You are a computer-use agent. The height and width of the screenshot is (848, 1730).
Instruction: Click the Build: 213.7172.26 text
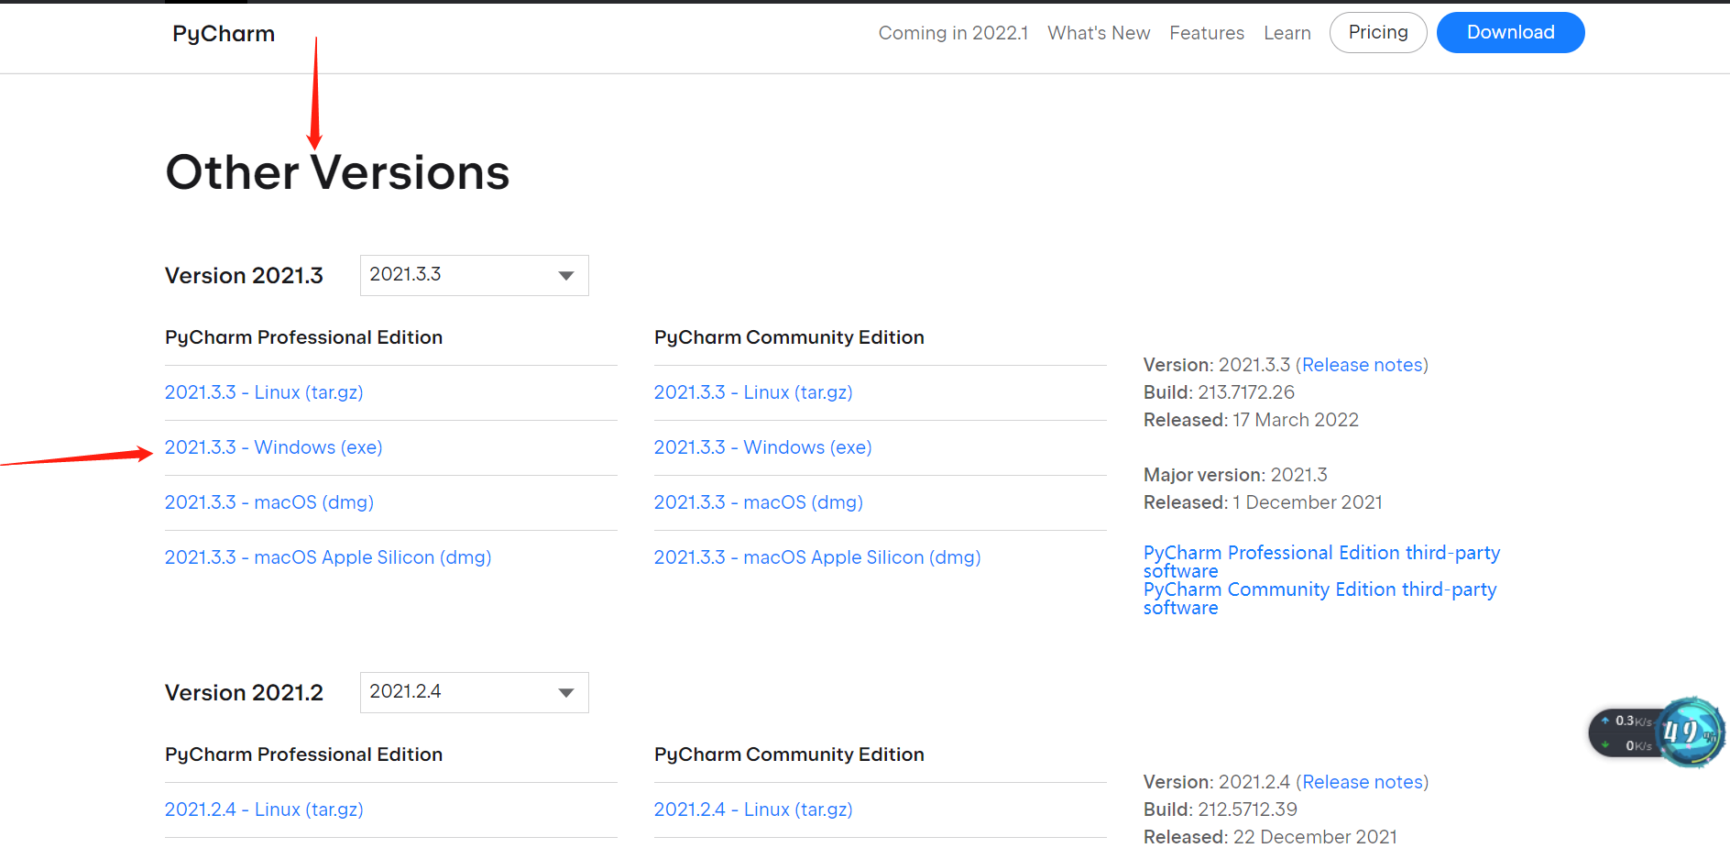pyautogui.click(x=1219, y=392)
